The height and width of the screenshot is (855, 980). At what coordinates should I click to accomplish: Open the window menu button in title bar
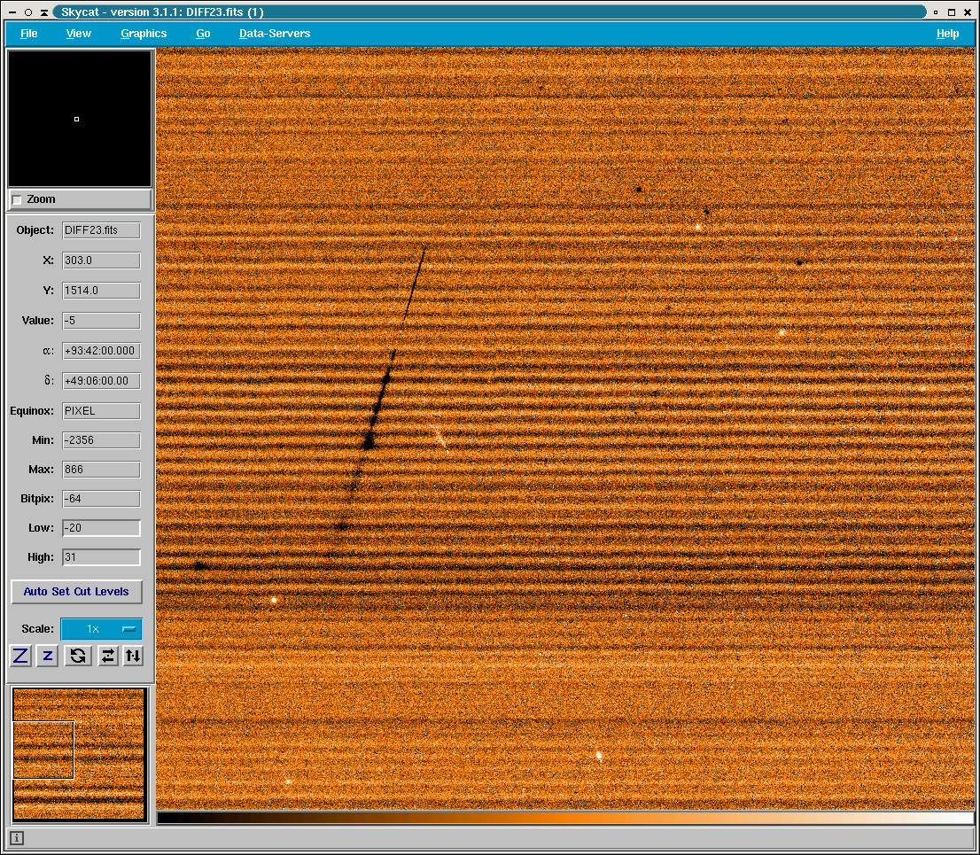(x=12, y=12)
